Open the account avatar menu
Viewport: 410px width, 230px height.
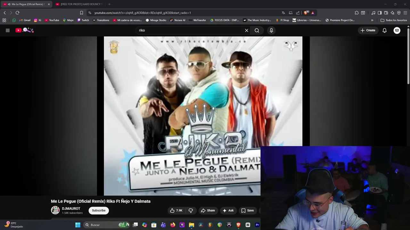(x=397, y=30)
